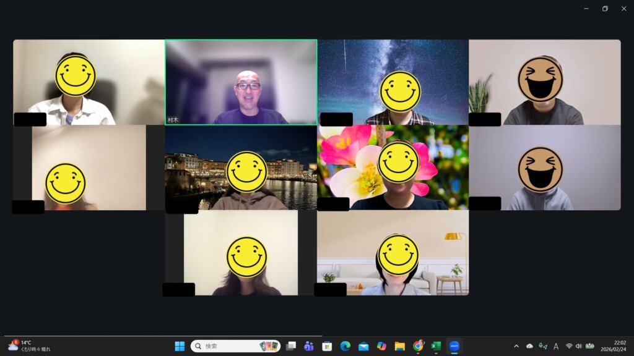Open Zoom from the taskbar
This screenshot has width=634, height=356.
point(454,346)
